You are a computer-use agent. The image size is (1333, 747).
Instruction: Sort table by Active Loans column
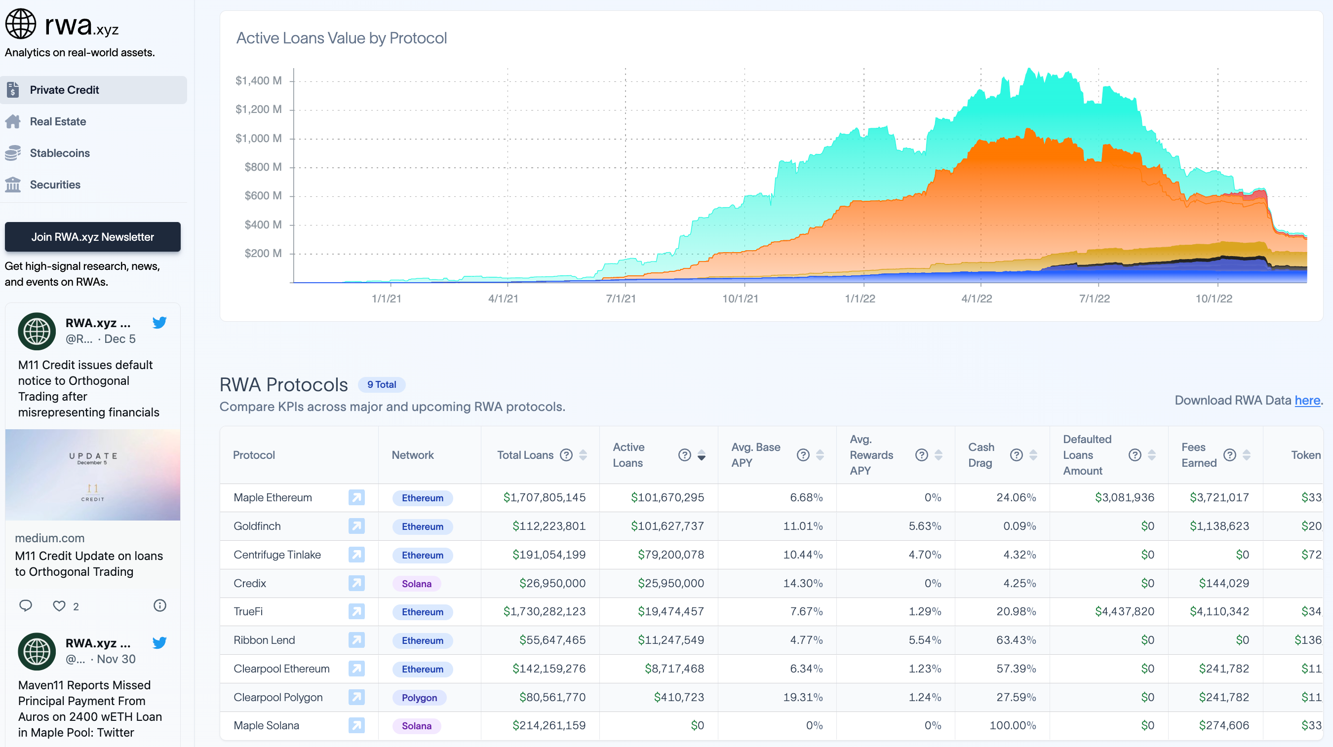coord(701,455)
